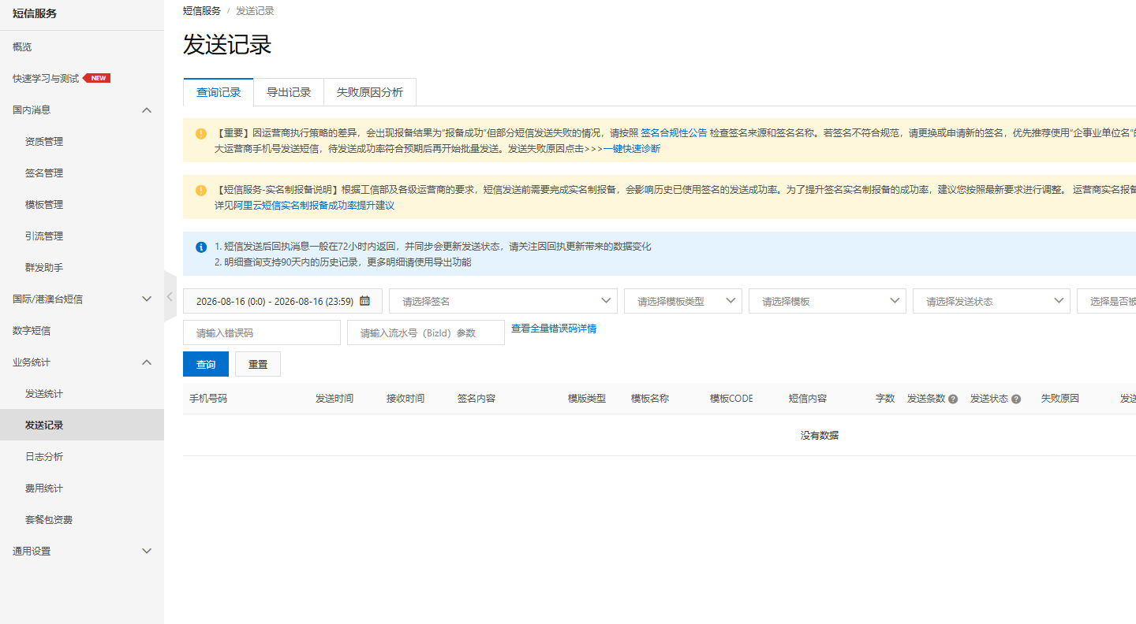Click the 短信服务 sidebar title
The height and width of the screenshot is (624, 1136).
click(x=35, y=13)
